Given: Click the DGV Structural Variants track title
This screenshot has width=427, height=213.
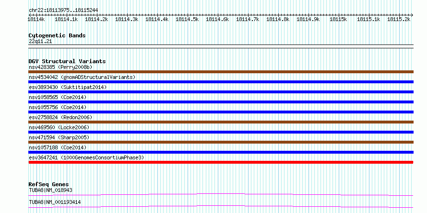Looking at the screenshot, I should (67, 61).
